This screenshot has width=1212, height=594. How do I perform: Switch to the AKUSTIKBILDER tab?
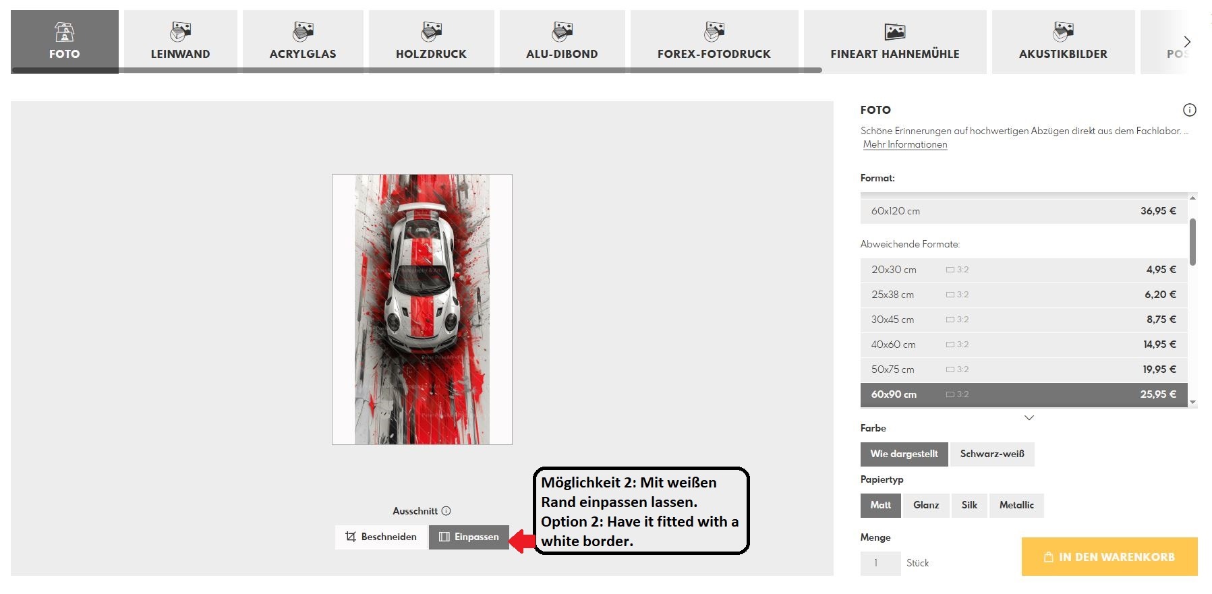point(1064,42)
